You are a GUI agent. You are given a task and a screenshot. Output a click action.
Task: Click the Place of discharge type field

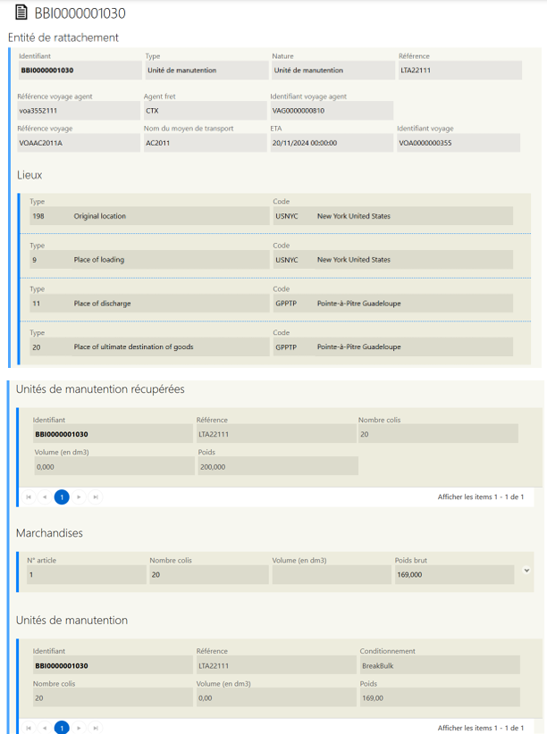148,304
